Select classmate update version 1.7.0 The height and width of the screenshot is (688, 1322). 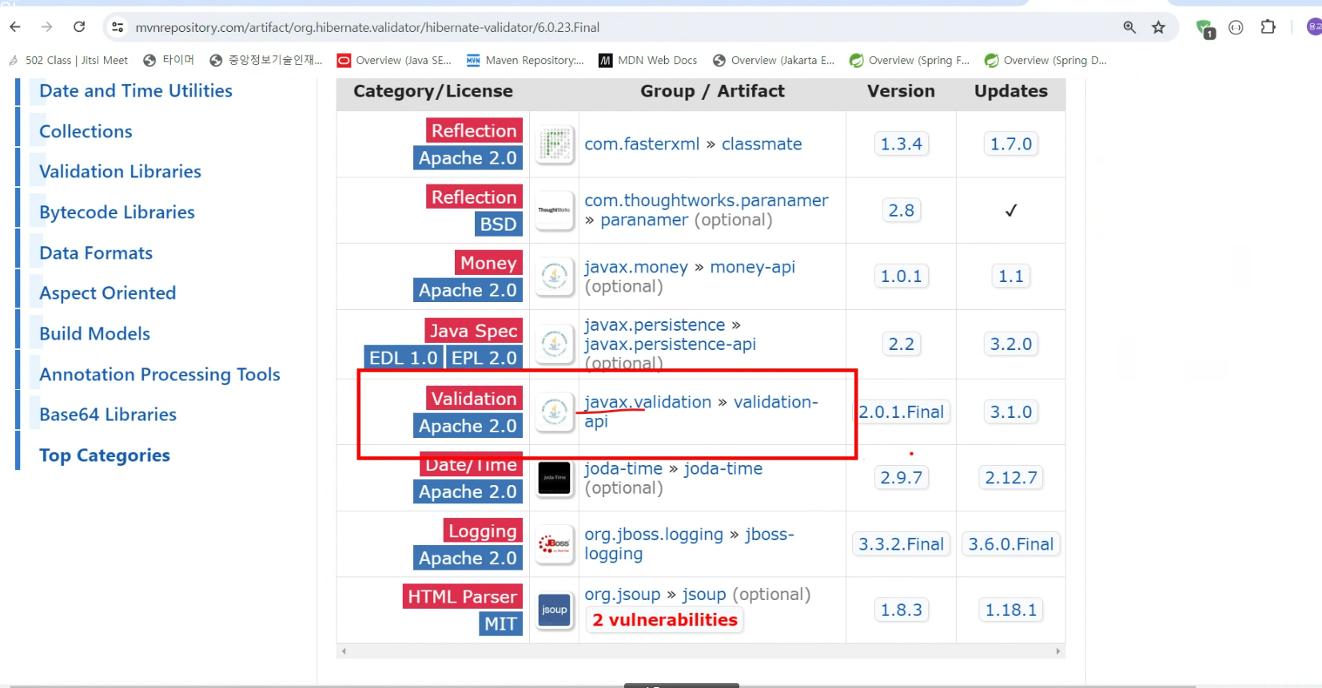tap(1011, 144)
